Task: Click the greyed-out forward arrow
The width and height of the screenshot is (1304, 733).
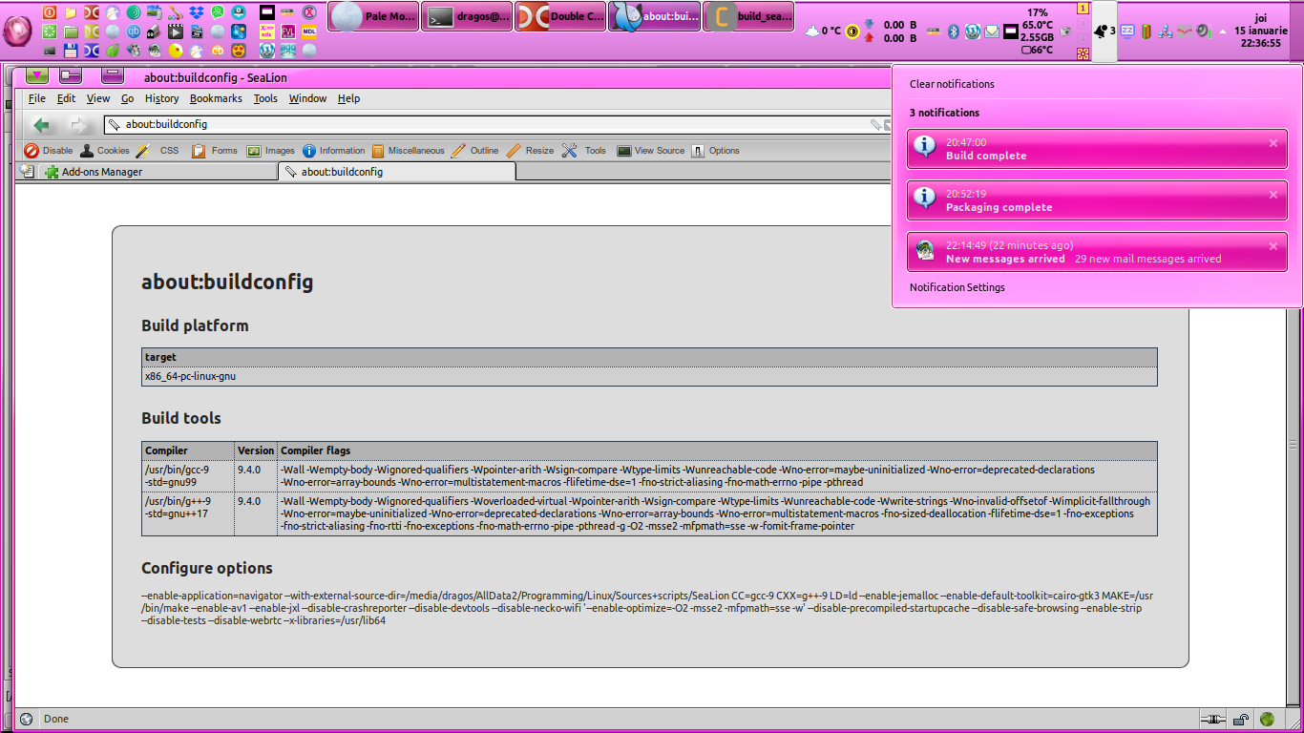Action: click(78, 125)
